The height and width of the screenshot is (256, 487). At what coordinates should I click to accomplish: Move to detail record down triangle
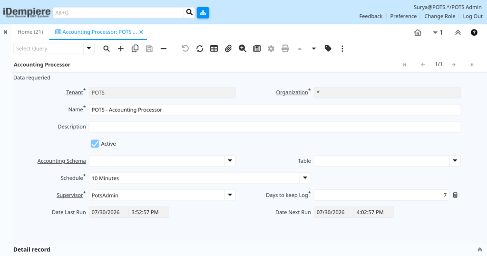(x=314, y=49)
